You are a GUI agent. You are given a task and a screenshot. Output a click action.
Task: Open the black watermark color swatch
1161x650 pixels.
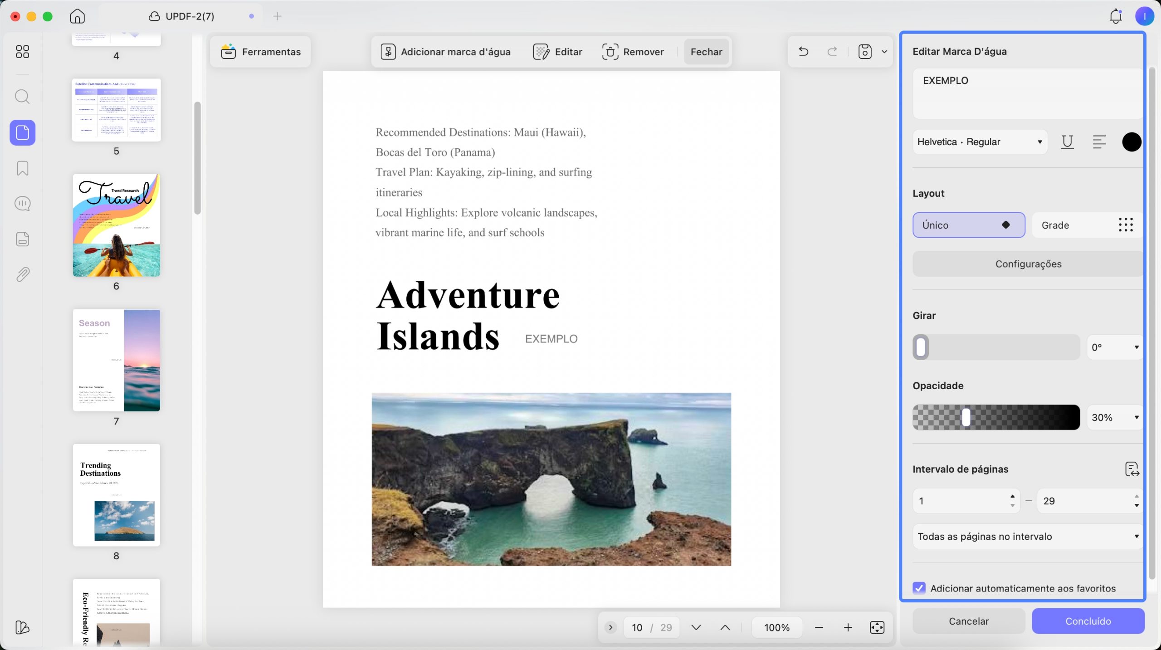point(1132,142)
